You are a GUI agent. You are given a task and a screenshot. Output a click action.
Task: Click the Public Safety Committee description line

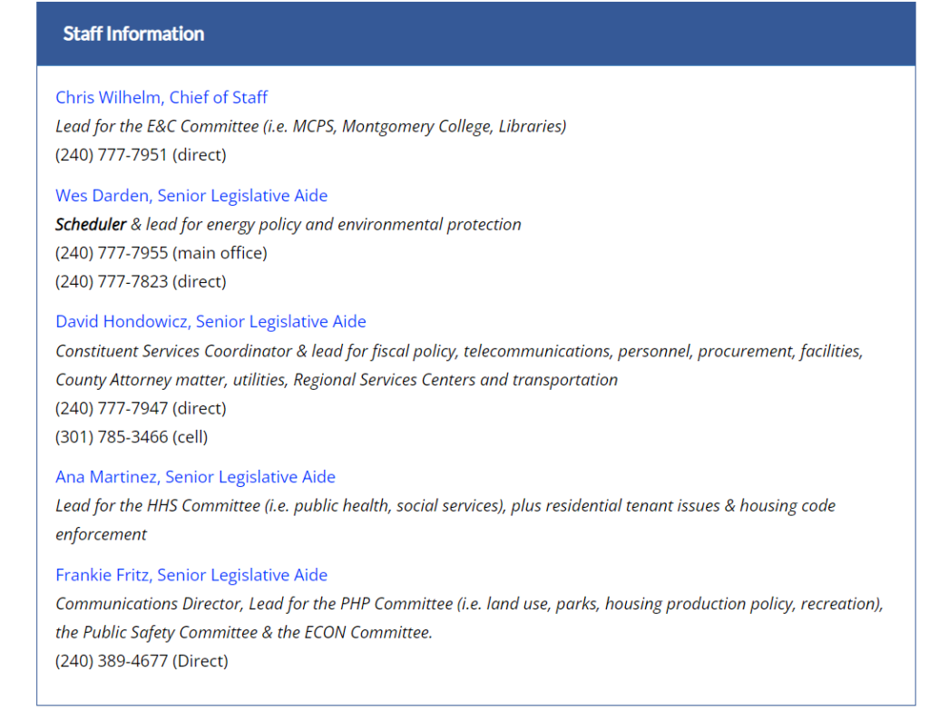tap(243, 632)
